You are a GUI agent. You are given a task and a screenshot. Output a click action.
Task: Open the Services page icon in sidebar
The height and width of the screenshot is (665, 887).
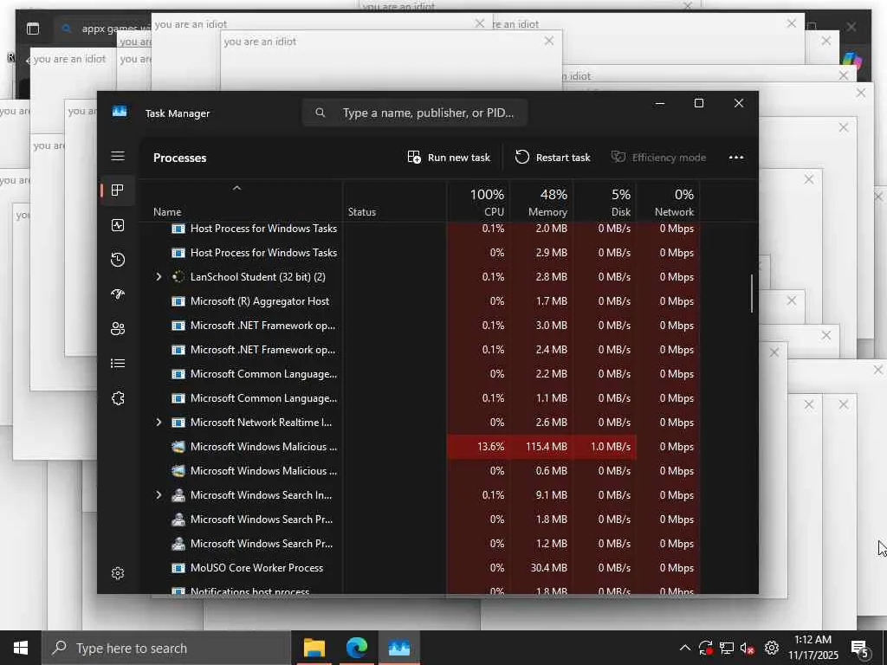[x=118, y=398]
